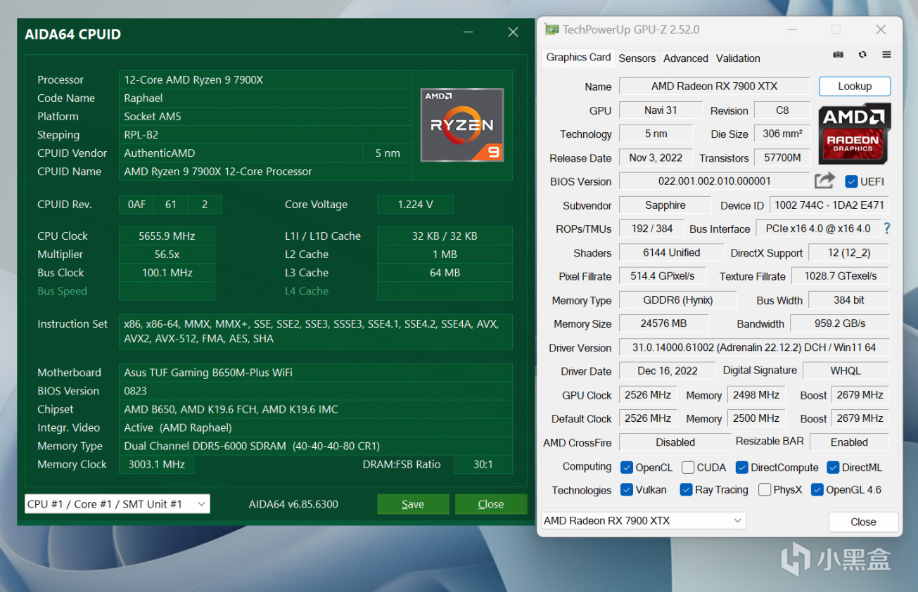Click the AIDA64 BIOS Version value 0823

[x=316, y=391]
